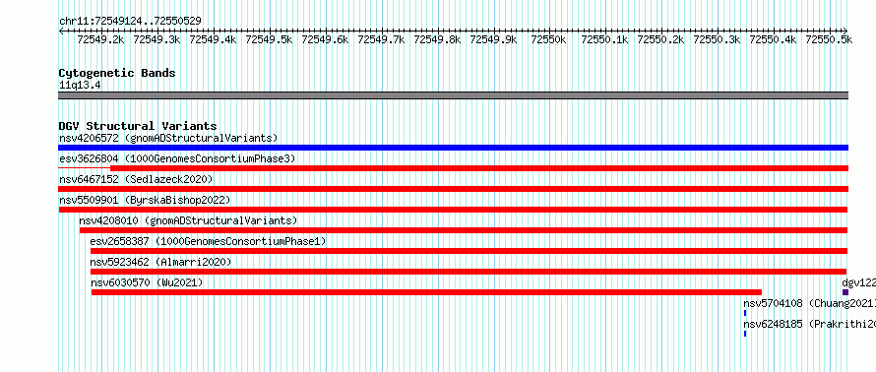Click the small blue nsv5704108 variant marker
The image size is (876, 372).
pyautogui.click(x=745, y=313)
